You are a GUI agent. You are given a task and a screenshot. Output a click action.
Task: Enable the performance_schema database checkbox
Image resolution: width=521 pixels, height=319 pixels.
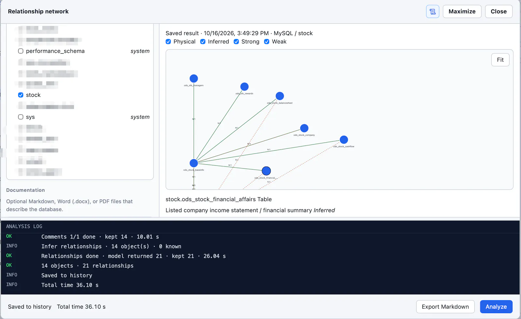click(21, 51)
